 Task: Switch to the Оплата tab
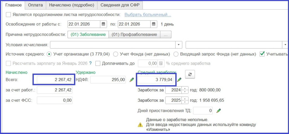[35, 5]
